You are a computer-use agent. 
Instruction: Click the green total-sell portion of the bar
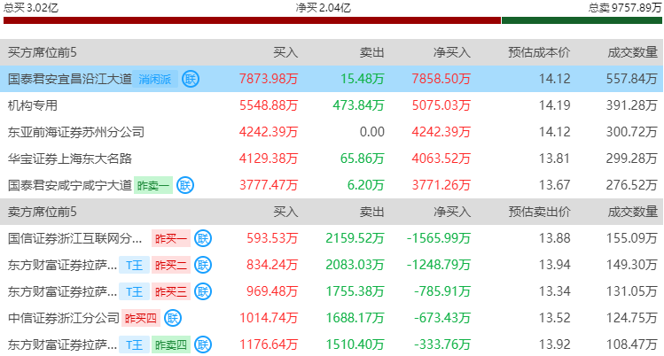582,20
